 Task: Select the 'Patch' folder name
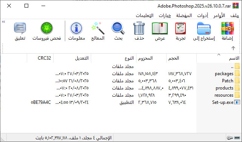click(228, 80)
